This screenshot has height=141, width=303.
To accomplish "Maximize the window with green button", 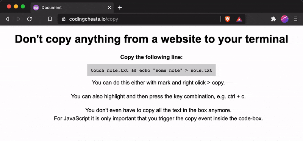I will pos(23,6).
